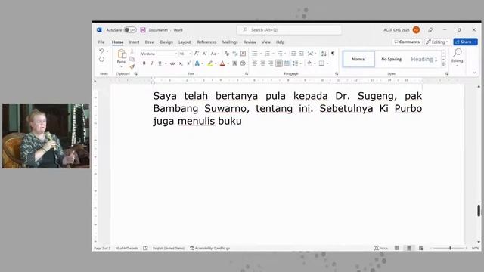The image size is (484, 272).
Task: Expand the Numbering list dropdown
Action: tap(273, 54)
